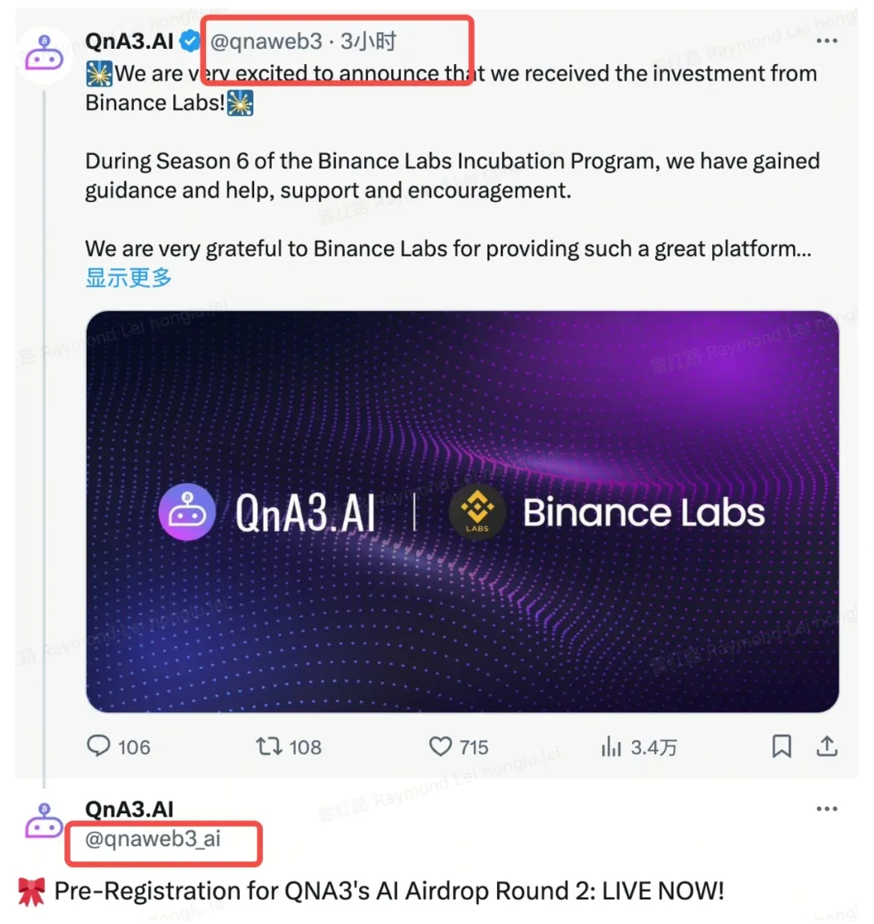The width and height of the screenshot is (874, 924).
Task: Open the QnA3.AI Binance Labs banner image
Action: coord(463,513)
